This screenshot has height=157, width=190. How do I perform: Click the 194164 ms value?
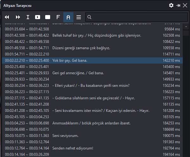click(171, 154)
